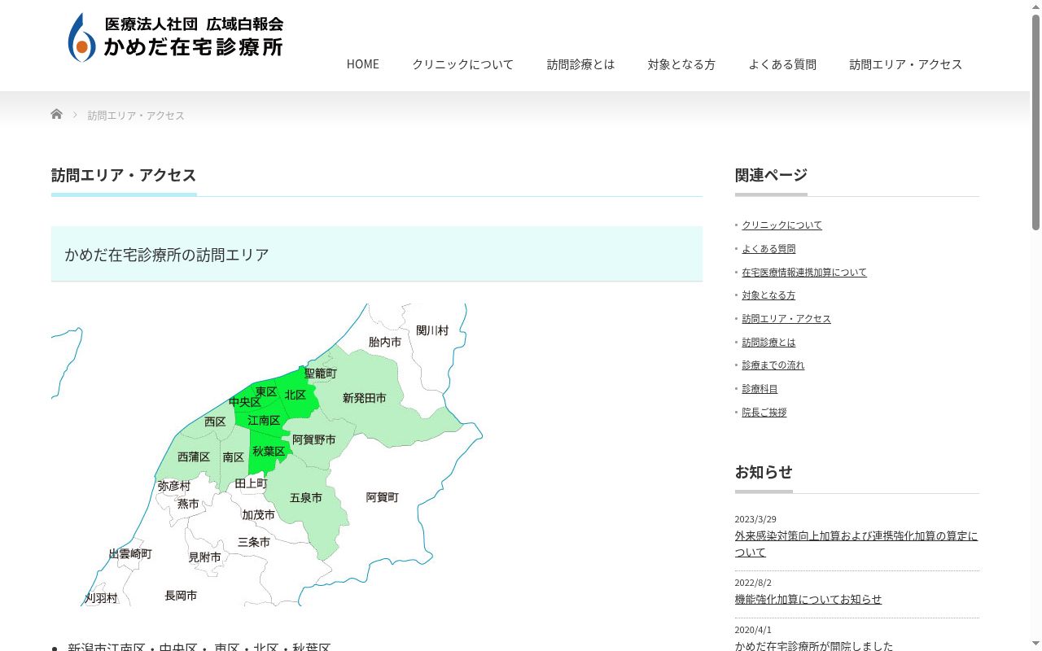The width and height of the screenshot is (1042, 651).
Task: Click the お知らせ sidebar heading
Action: tap(764, 472)
